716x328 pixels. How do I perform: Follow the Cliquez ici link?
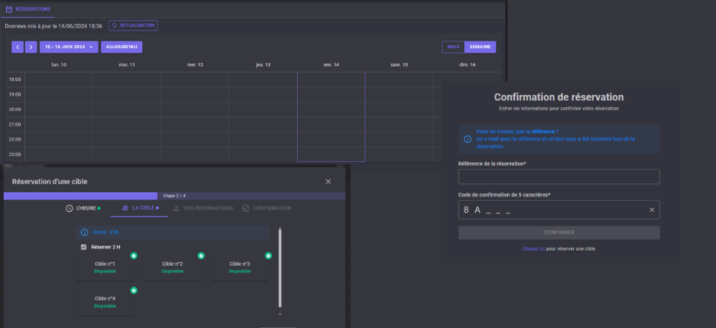click(x=534, y=249)
